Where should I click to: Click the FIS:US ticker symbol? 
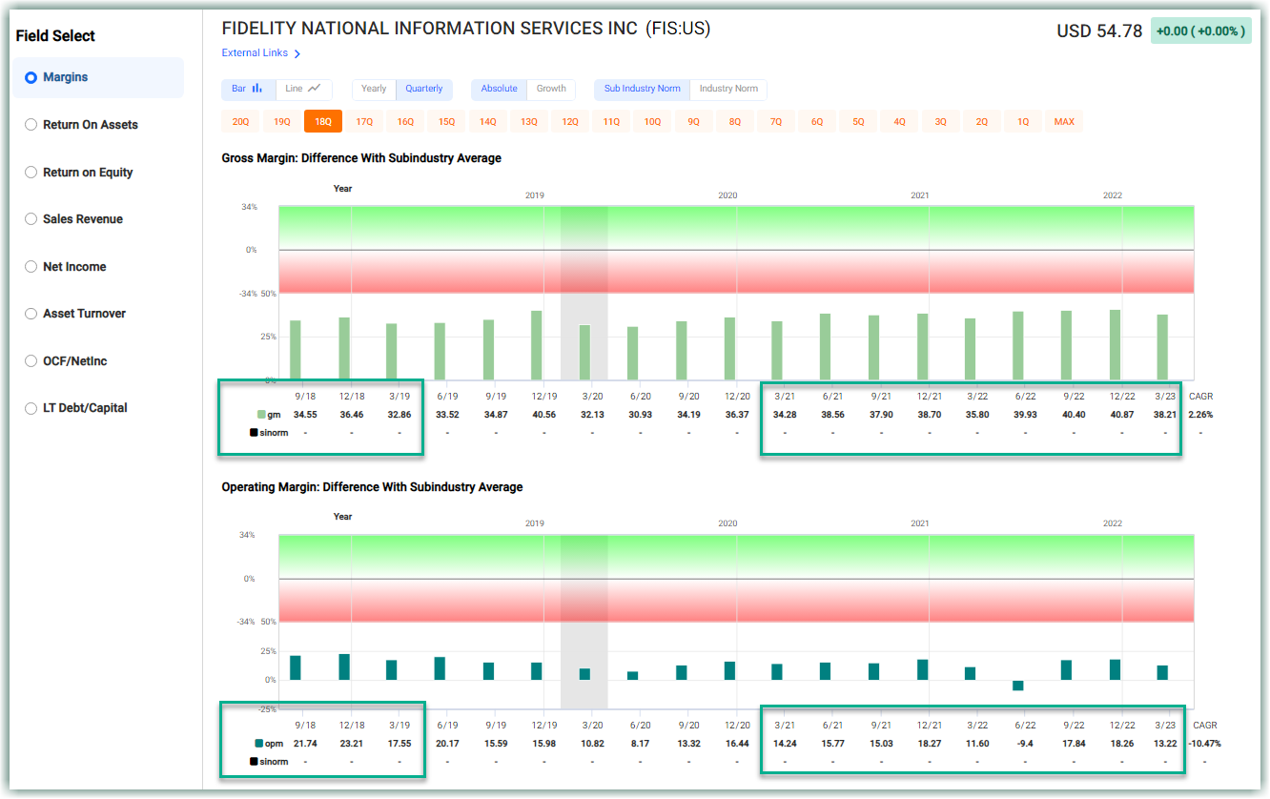coord(678,29)
